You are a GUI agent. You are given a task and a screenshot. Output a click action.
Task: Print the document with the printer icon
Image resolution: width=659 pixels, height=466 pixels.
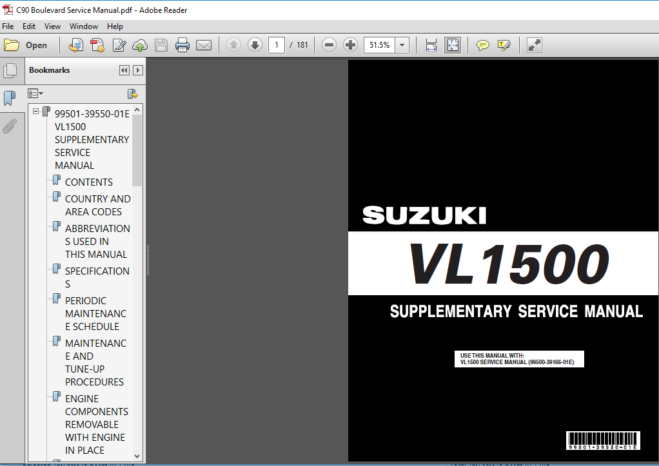click(182, 45)
